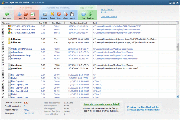
Task: Click the Files compared value 6588
Action: pos(67,106)
